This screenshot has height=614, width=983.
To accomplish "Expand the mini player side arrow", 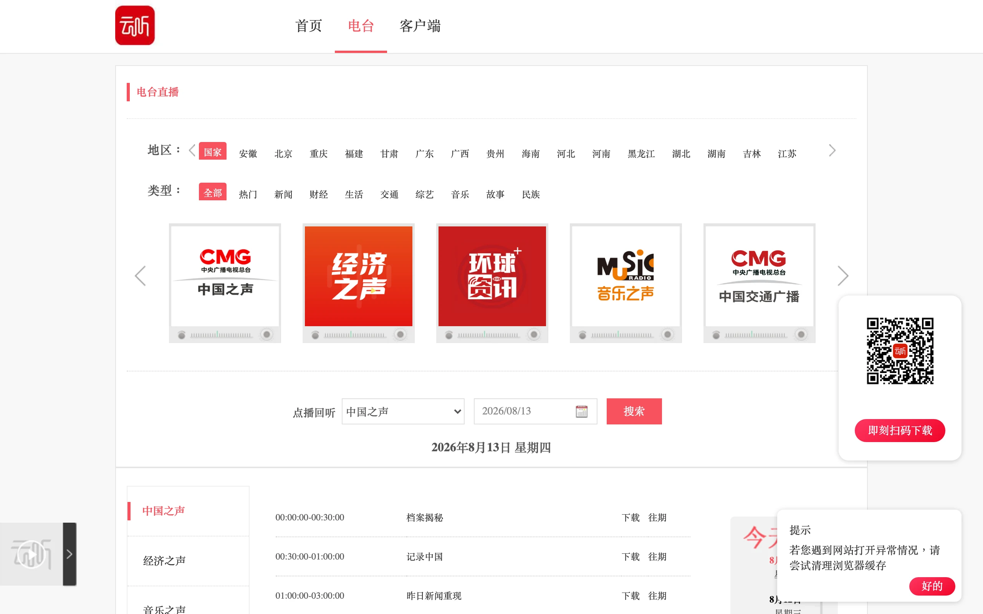I will [x=70, y=554].
